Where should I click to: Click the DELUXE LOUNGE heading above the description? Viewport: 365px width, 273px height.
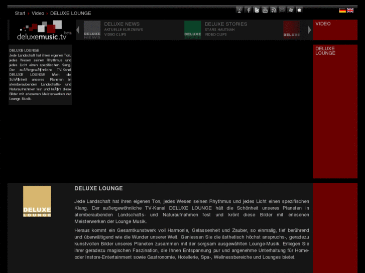(98, 188)
